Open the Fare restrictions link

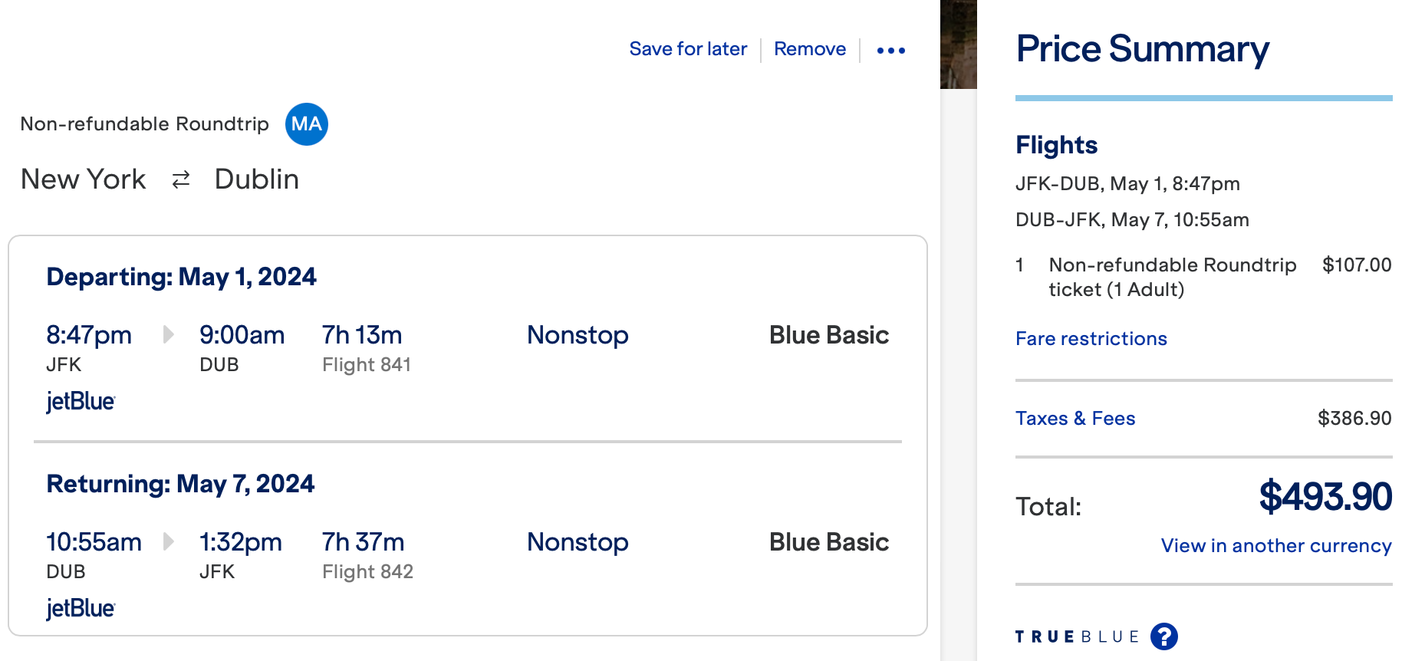[1091, 339]
